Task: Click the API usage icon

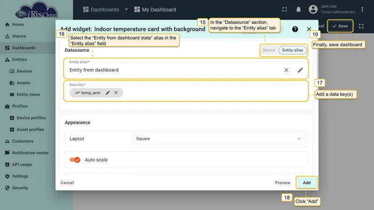Action: 7,165
